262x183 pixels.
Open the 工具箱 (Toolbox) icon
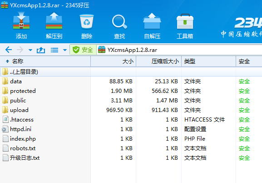(x=185, y=21)
